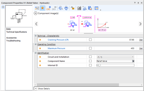Viewport: 144px width, 91px height.
Task: Click the Component Name label
Action: click(56, 61)
